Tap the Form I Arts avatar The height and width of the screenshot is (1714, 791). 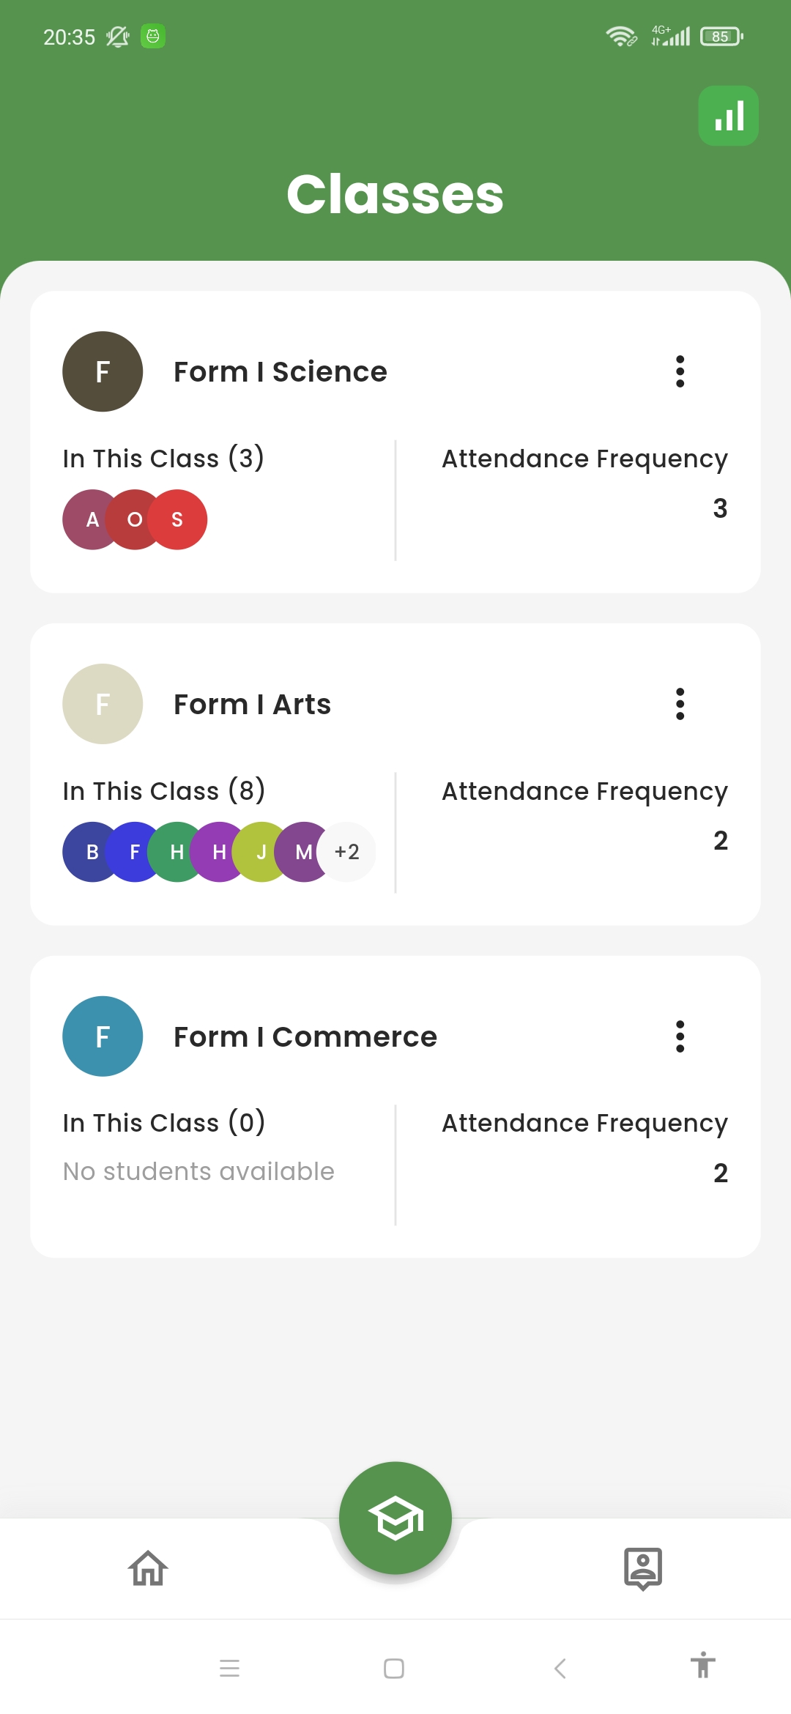(x=103, y=704)
